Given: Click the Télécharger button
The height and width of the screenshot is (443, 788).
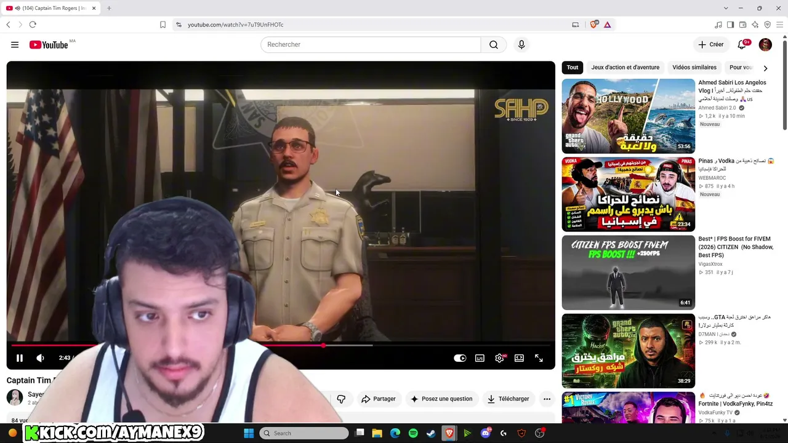Looking at the screenshot, I should pyautogui.click(x=508, y=399).
